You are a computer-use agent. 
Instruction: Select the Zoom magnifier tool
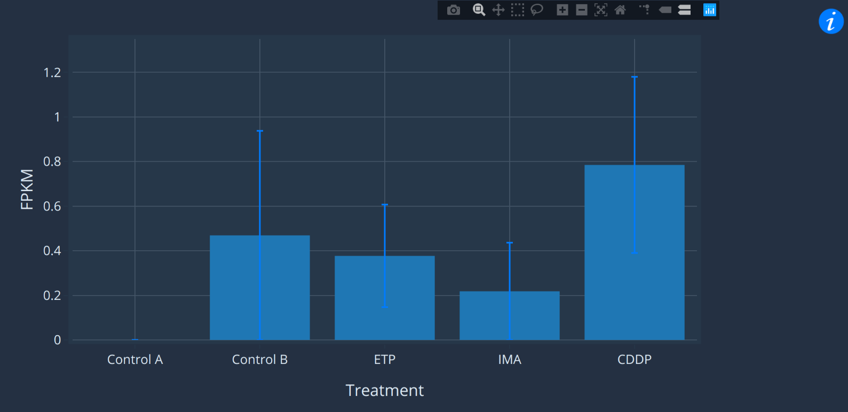[x=479, y=10]
